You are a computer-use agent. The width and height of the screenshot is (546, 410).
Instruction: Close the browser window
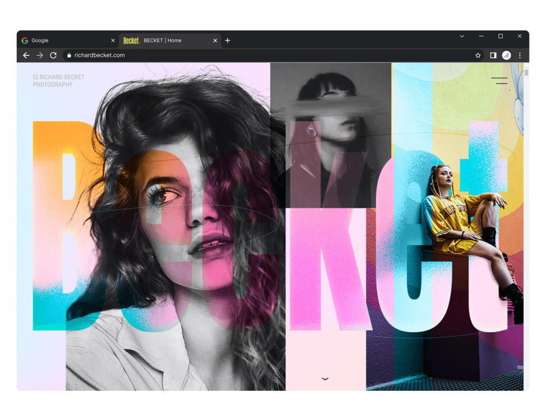(520, 36)
